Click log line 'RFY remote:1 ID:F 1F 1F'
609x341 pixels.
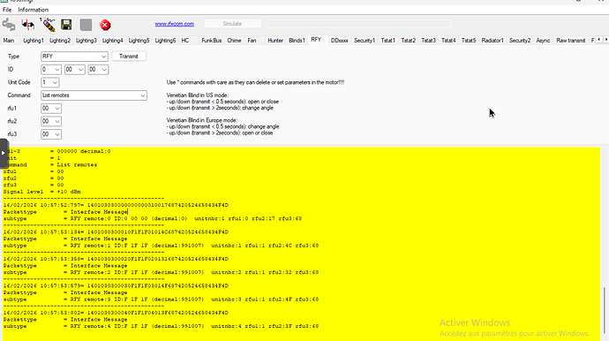pos(161,246)
